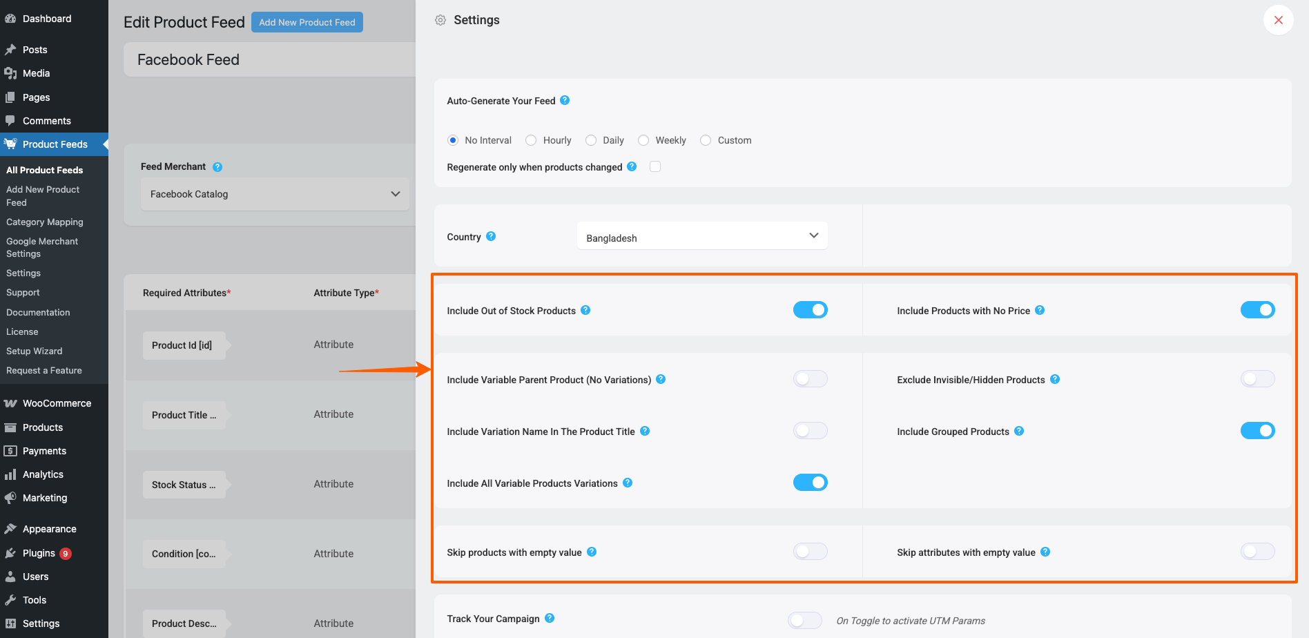The height and width of the screenshot is (638, 1309).
Task: Click the Product Id [id] attribute field
Action: click(x=184, y=345)
